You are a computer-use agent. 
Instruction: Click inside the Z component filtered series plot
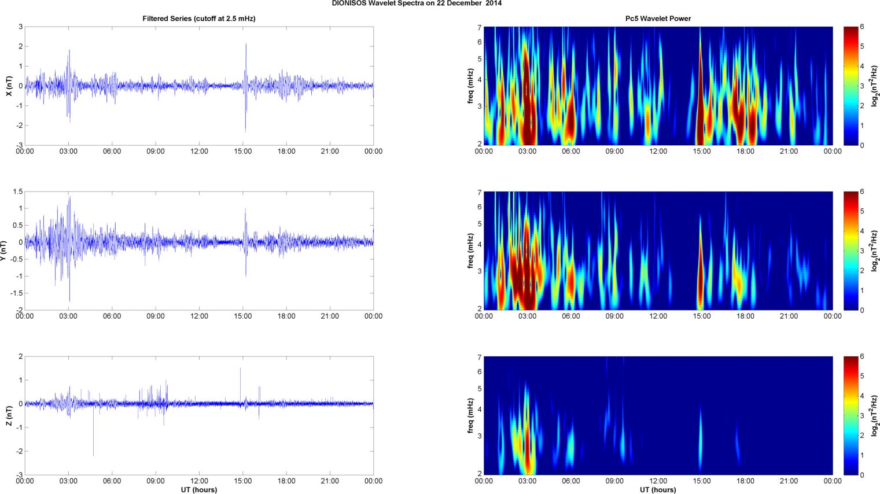pyautogui.click(x=199, y=415)
